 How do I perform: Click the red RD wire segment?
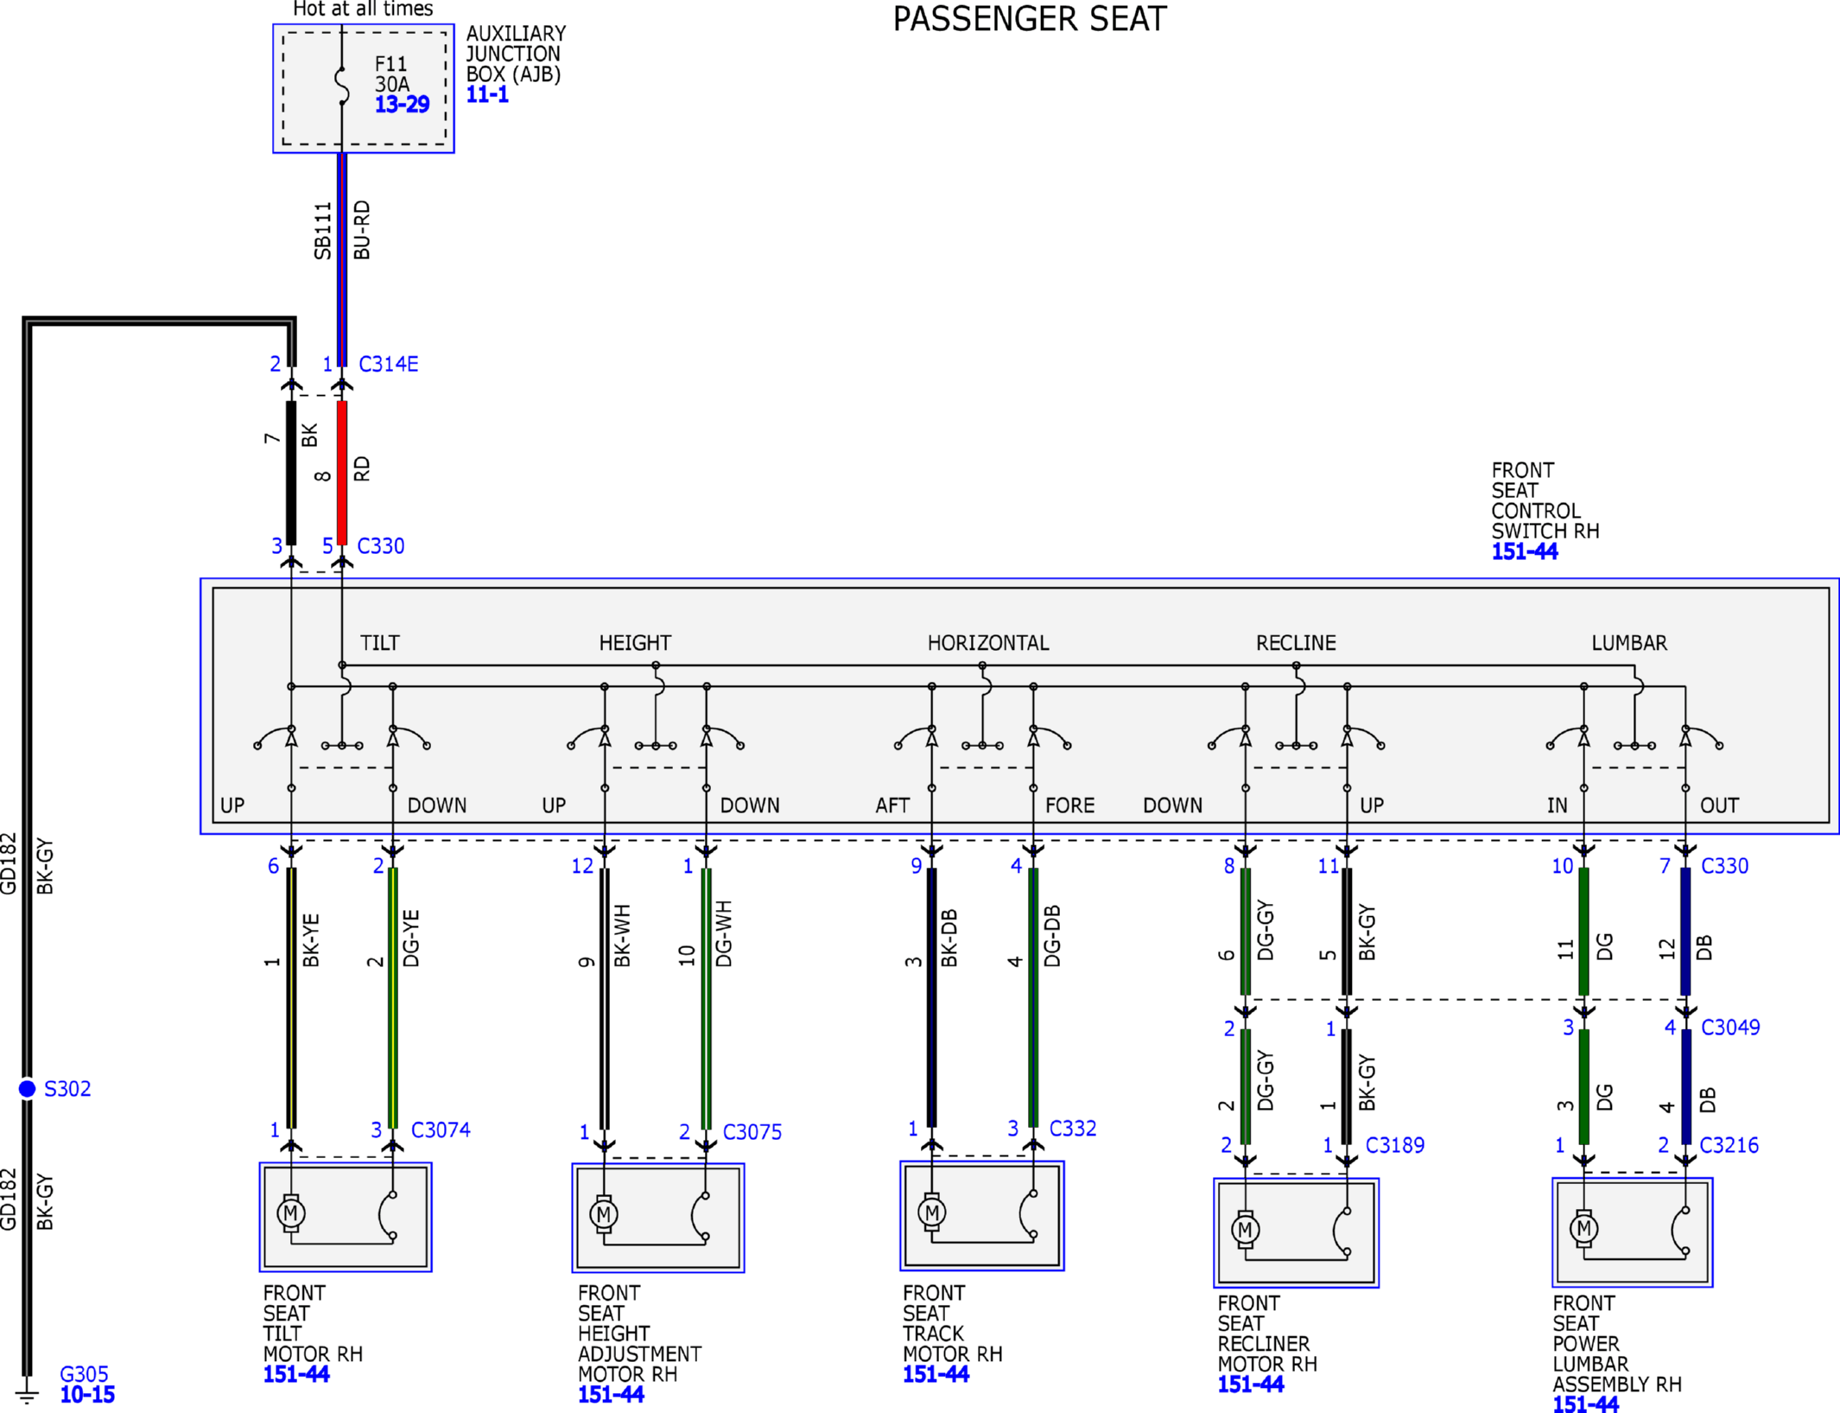tap(342, 473)
